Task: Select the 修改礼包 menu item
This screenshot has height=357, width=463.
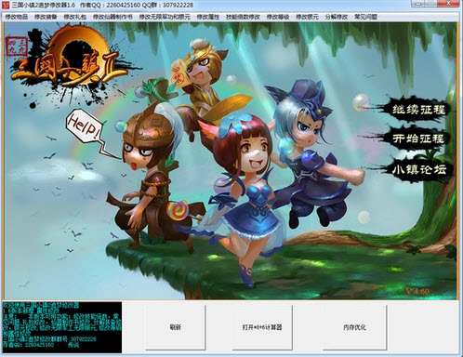Action: pyautogui.click(x=74, y=17)
